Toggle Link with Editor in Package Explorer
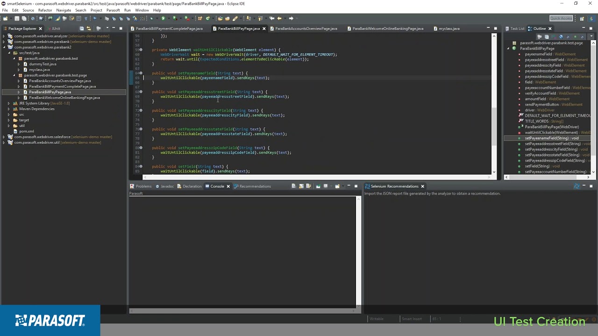This screenshot has width=598, height=336. (x=88, y=28)
